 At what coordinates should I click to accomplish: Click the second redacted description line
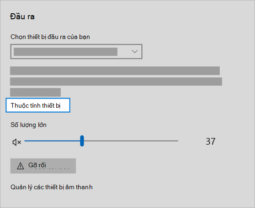pos(116,82)
